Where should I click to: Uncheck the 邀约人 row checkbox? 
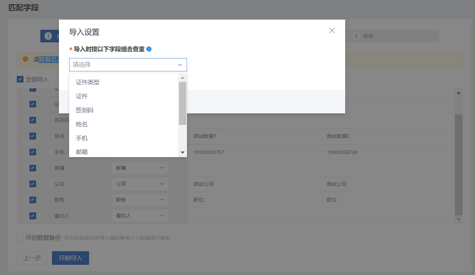[33, 216]
